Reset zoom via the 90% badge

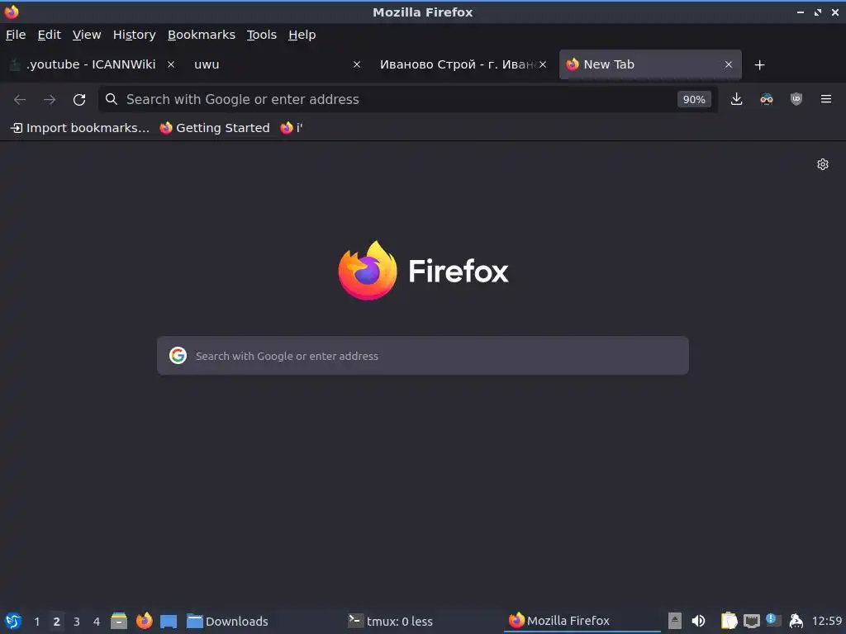694,99
